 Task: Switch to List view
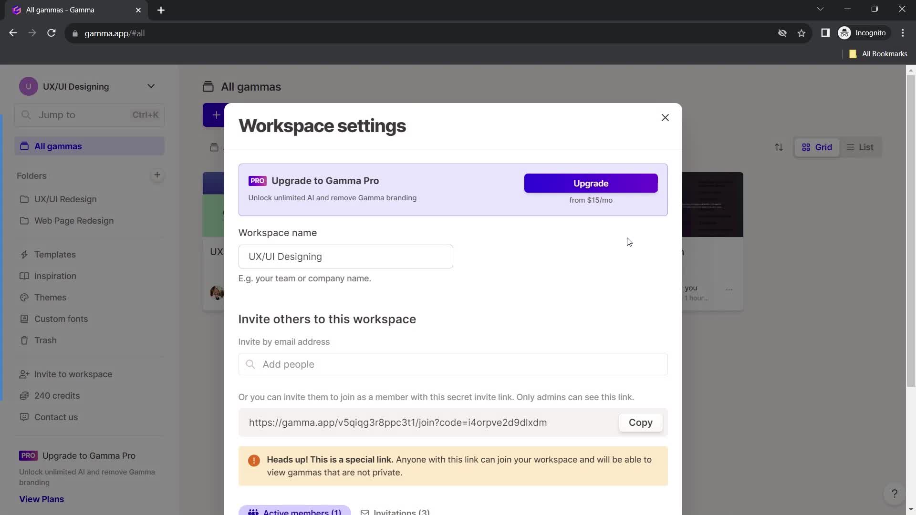860,147
